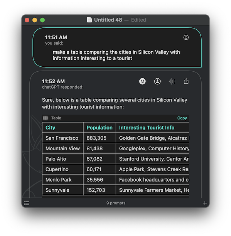This screenshot has width=231, height=236.
Task: Open the persona profile icon
Action: [157, 81]
